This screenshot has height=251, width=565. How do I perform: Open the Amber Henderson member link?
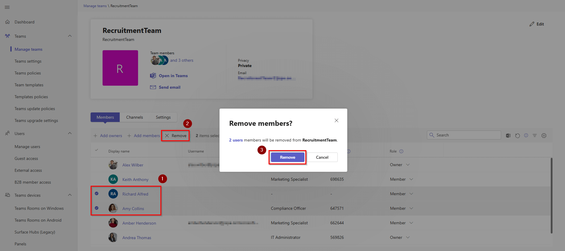point(139,223)
